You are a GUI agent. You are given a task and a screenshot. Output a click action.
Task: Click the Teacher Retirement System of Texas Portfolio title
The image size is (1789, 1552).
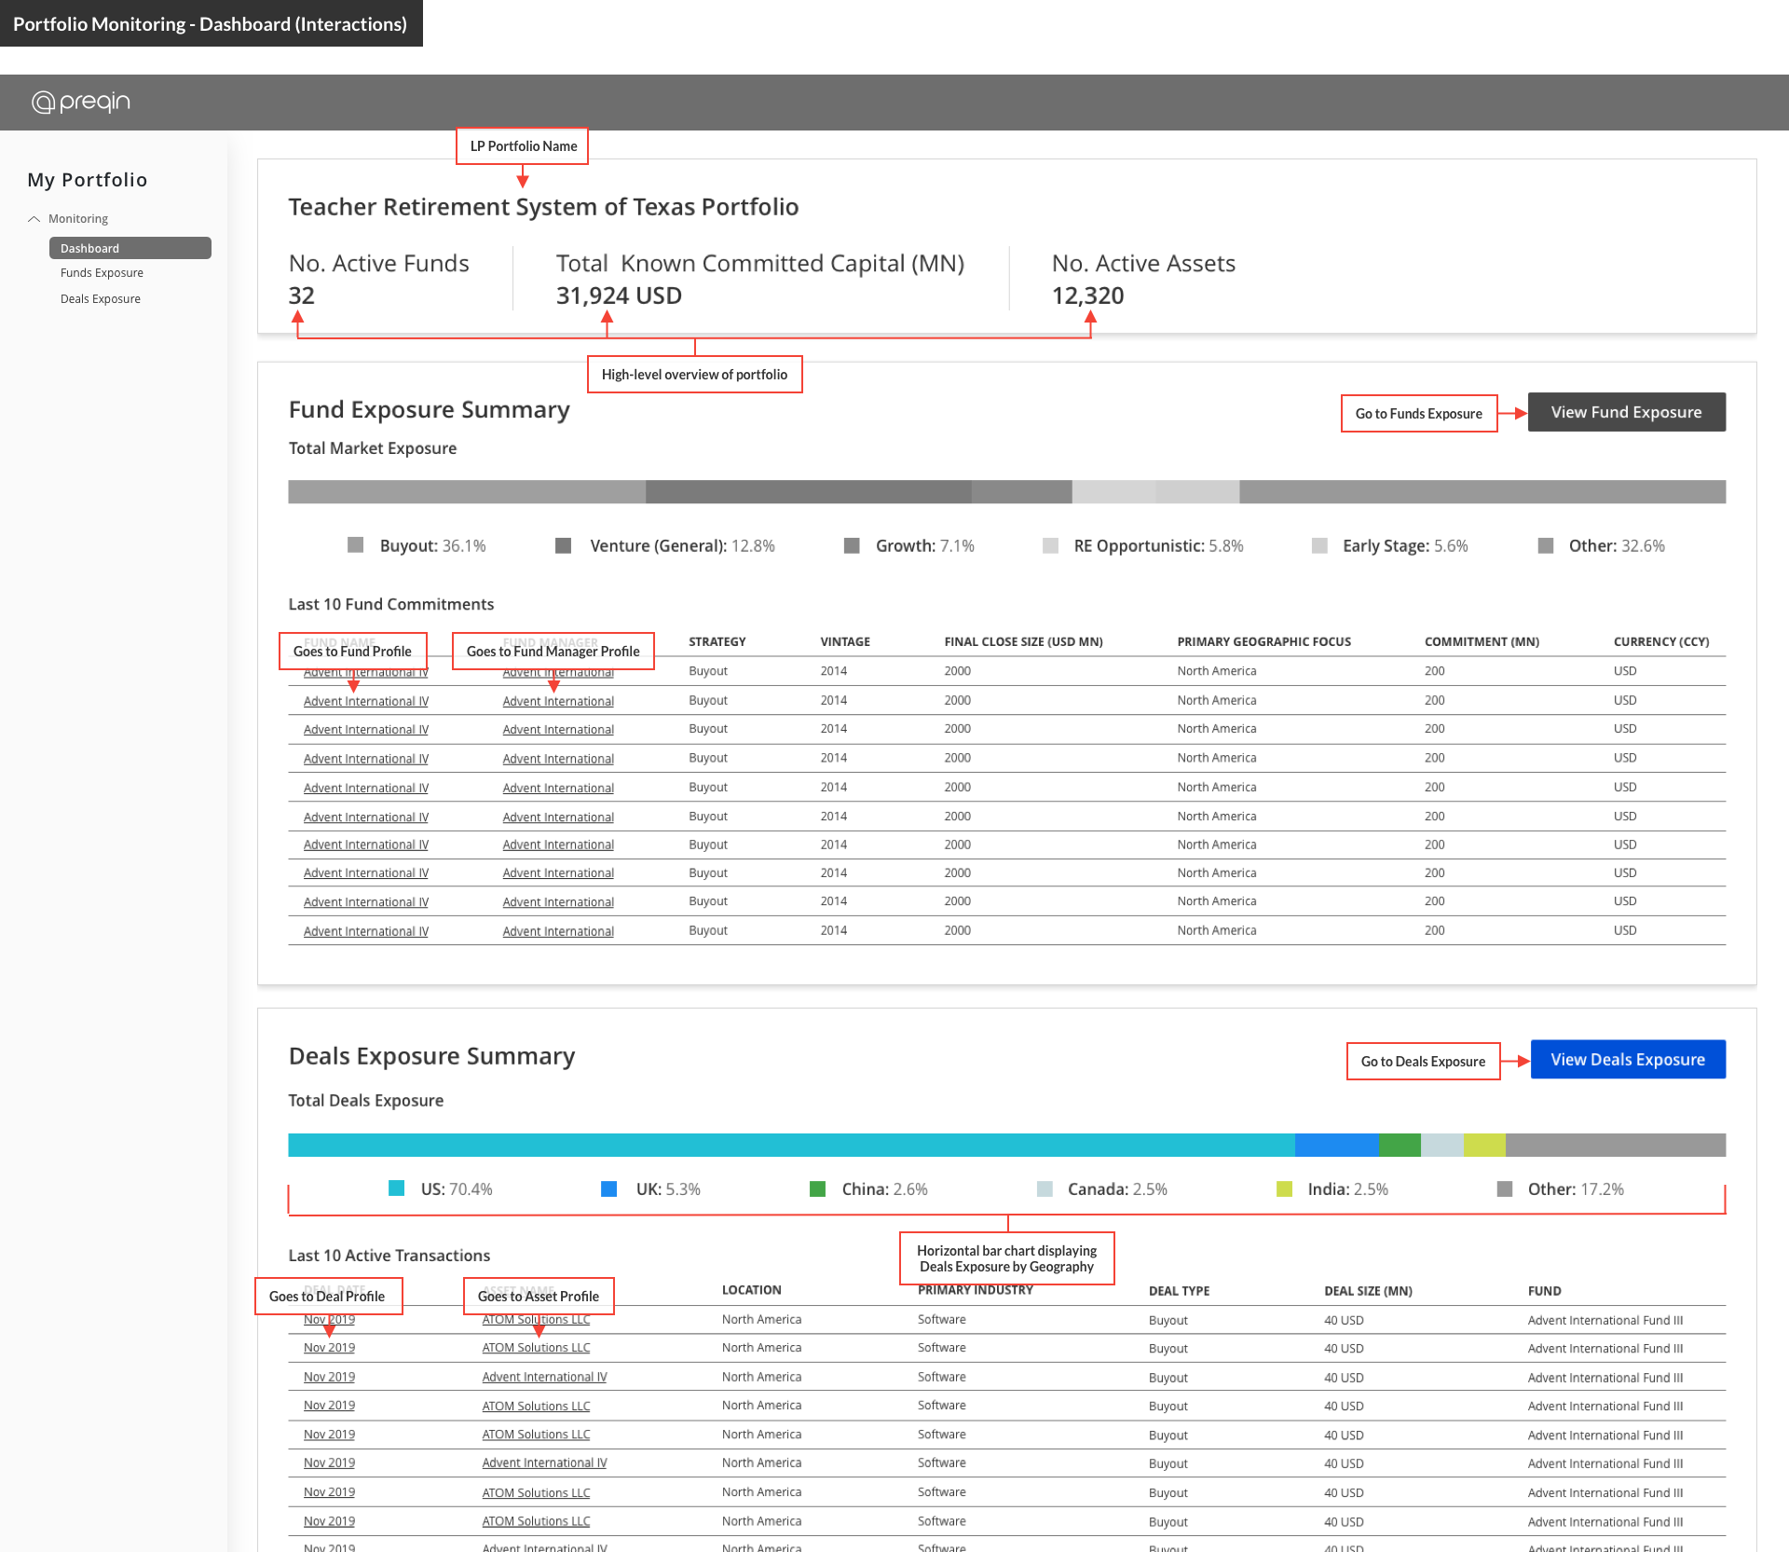point(543,207)
